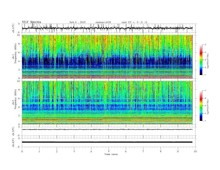Click the "ch.3(V)" axis label
This screenshot has height=170, width=220.
[x=13, y=131]
